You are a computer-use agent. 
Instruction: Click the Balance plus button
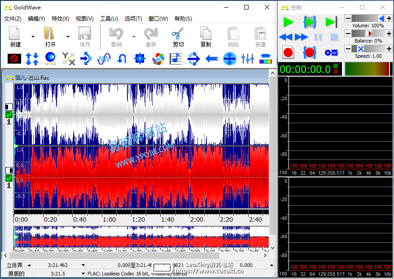pyautogui.click(x=389, y=33)
